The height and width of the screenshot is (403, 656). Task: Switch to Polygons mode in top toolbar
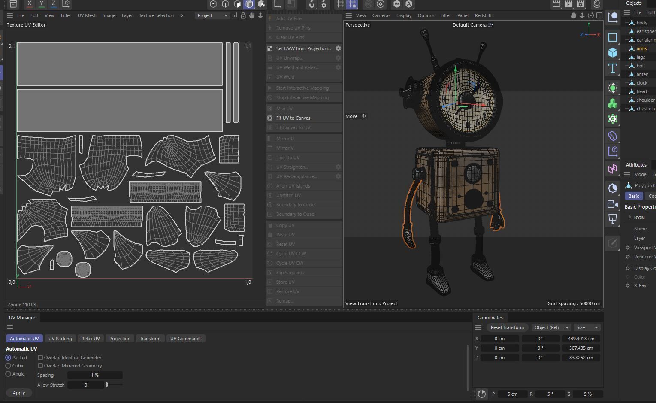(237, 4)
